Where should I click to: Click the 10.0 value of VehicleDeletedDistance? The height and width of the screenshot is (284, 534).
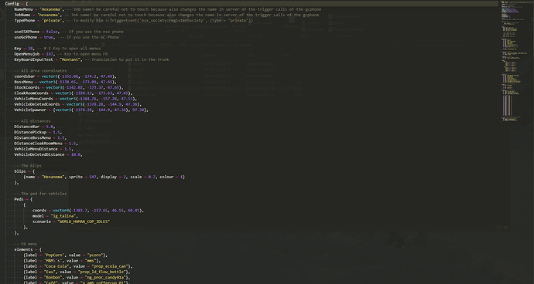[x=76, y=154]
